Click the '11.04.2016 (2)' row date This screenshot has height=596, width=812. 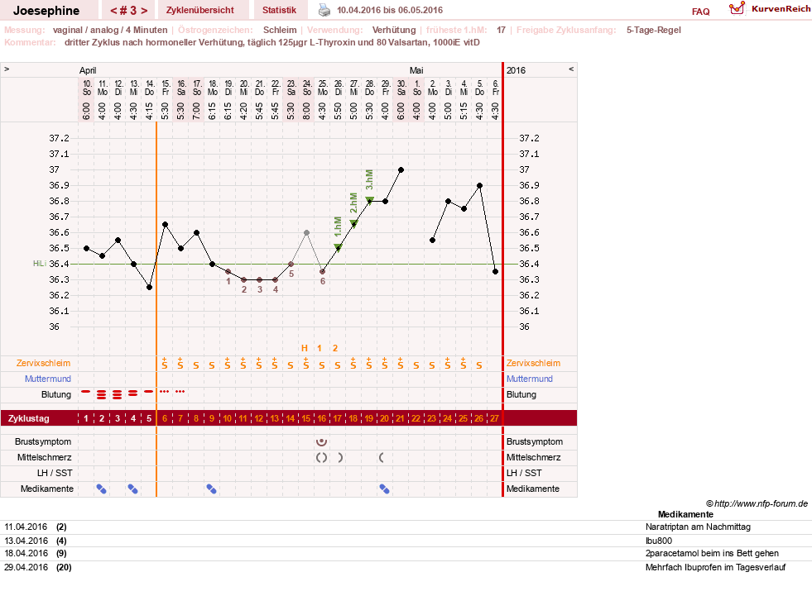tap(36, 527)
